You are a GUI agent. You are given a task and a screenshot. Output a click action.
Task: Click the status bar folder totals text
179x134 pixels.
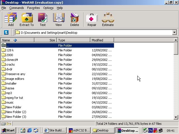point(129,124)
